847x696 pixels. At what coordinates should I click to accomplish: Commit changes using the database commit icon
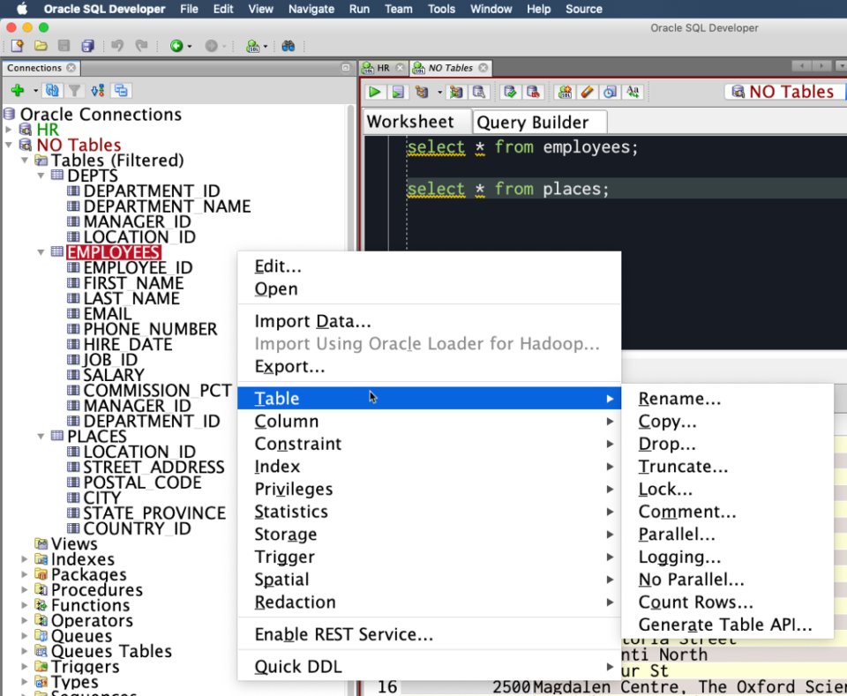(x=509, y=92)
